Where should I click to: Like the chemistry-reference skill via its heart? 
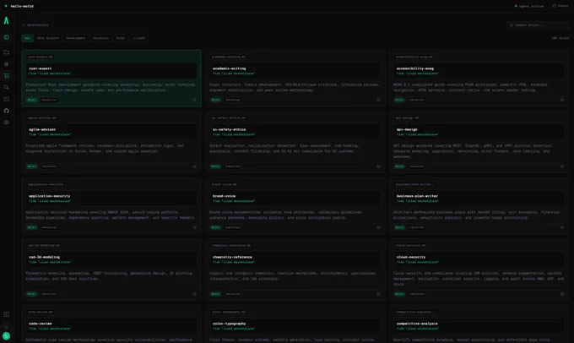click(x=378, y=294)
